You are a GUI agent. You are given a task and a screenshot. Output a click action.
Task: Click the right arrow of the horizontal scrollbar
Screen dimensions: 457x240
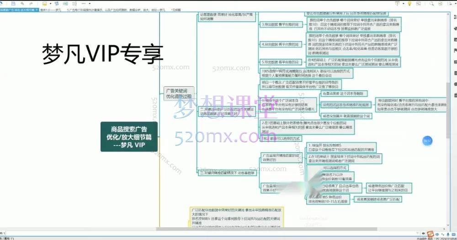click(444, 229)
